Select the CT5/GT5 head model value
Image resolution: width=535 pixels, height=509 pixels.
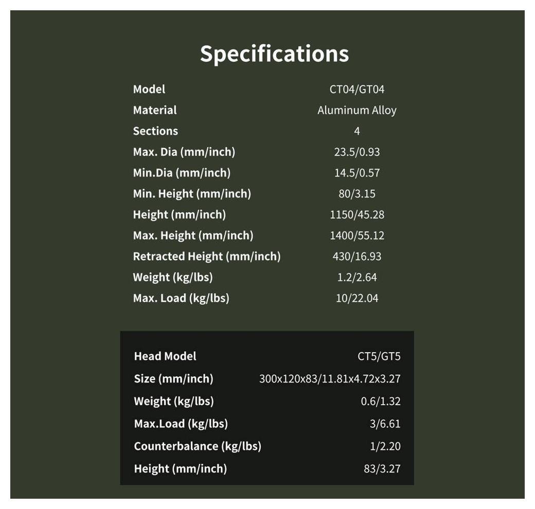(379, 356)
